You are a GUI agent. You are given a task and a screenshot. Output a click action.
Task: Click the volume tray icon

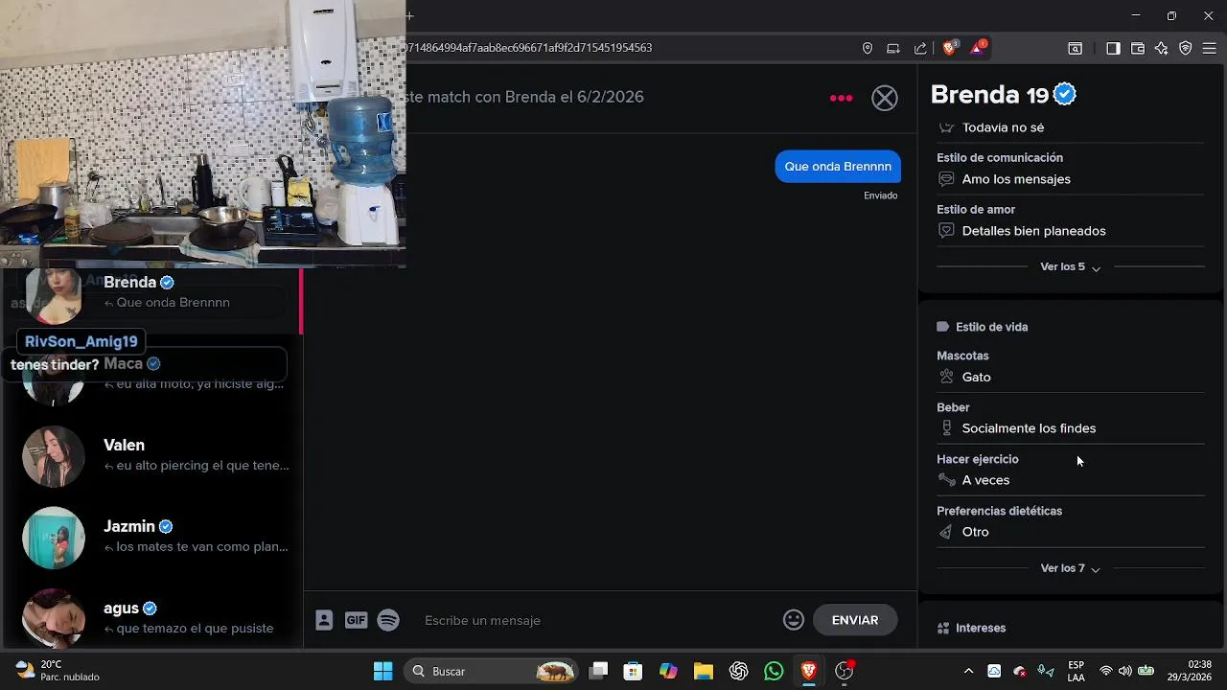1124,671
